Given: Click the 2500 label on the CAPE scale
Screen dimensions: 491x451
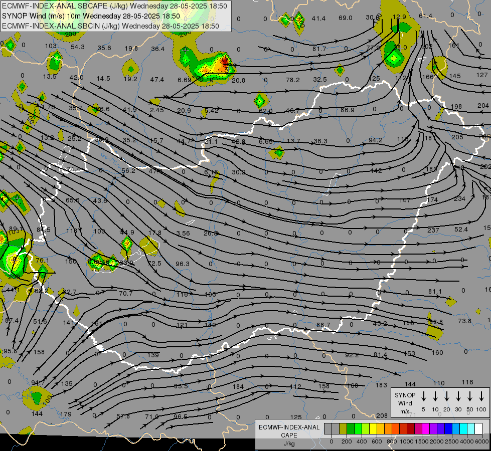Looking at the screenshot, I should pyautogui.click(x=452, y=441).
